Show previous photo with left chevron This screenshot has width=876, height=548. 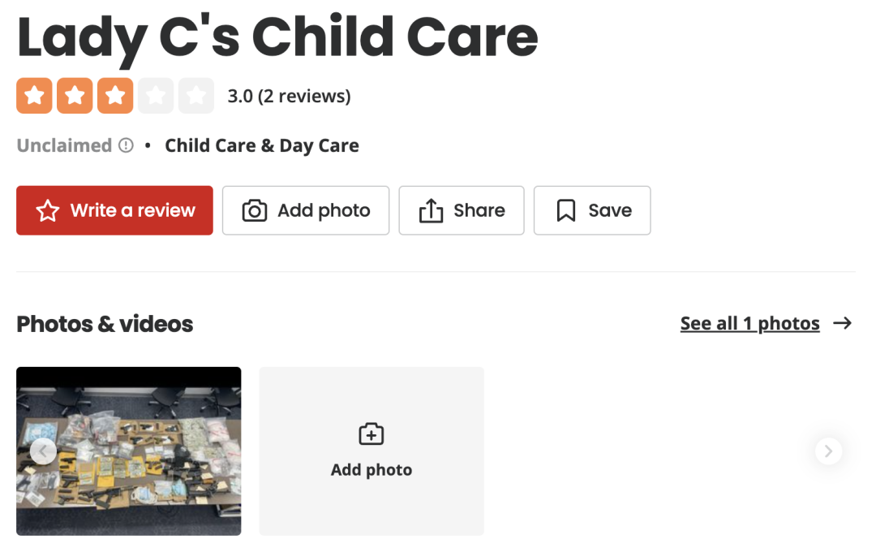click(43, 451)
